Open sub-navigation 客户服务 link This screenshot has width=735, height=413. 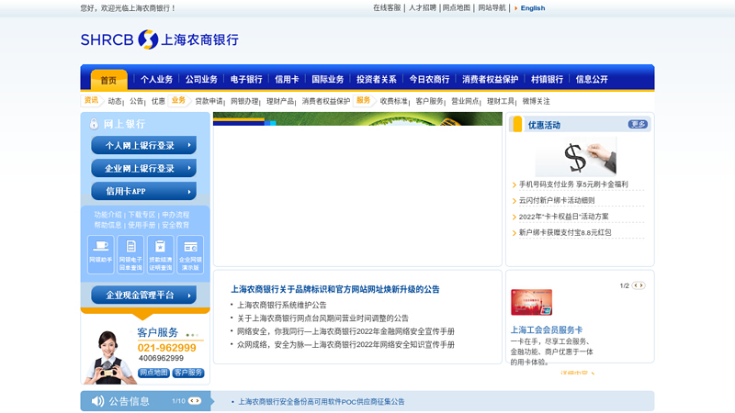(429, 101)
